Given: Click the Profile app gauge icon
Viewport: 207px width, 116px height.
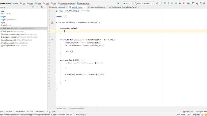Looking at the screenshot, I should click(x=176, y=3).
